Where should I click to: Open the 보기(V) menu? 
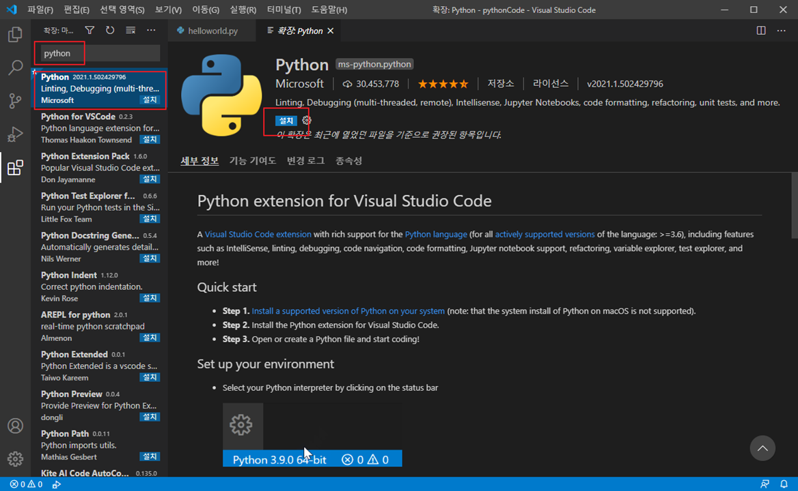pyautogui.click(x=168, y=10)
